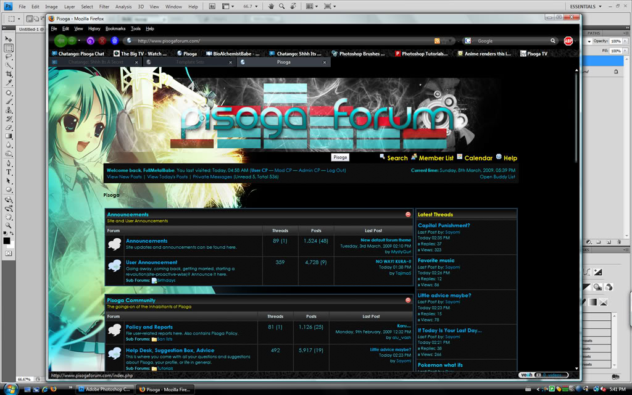The height and width of the screenshot is (395, 632).
Task: Select the Dodge tool
Action: 9,154
